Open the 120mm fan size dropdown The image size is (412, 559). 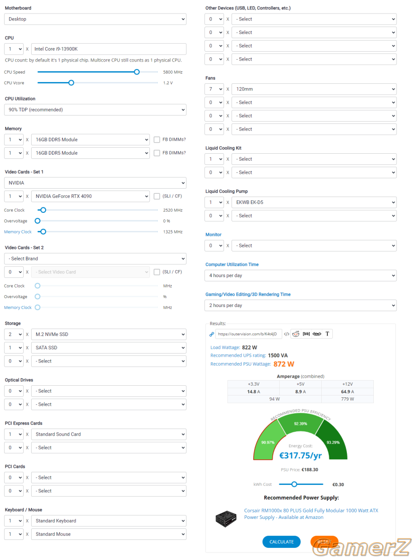(x=314, y=89)
